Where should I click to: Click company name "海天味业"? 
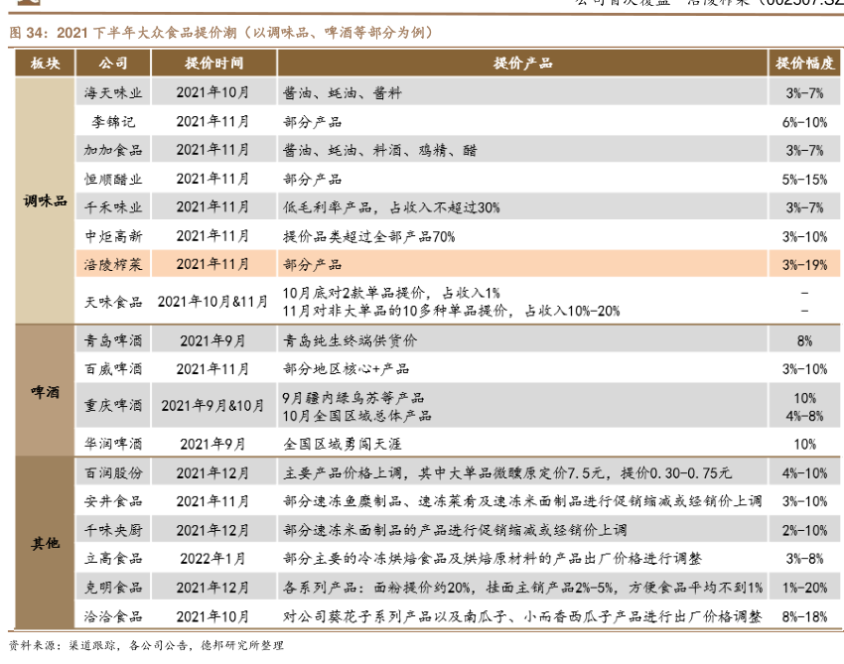113,93
